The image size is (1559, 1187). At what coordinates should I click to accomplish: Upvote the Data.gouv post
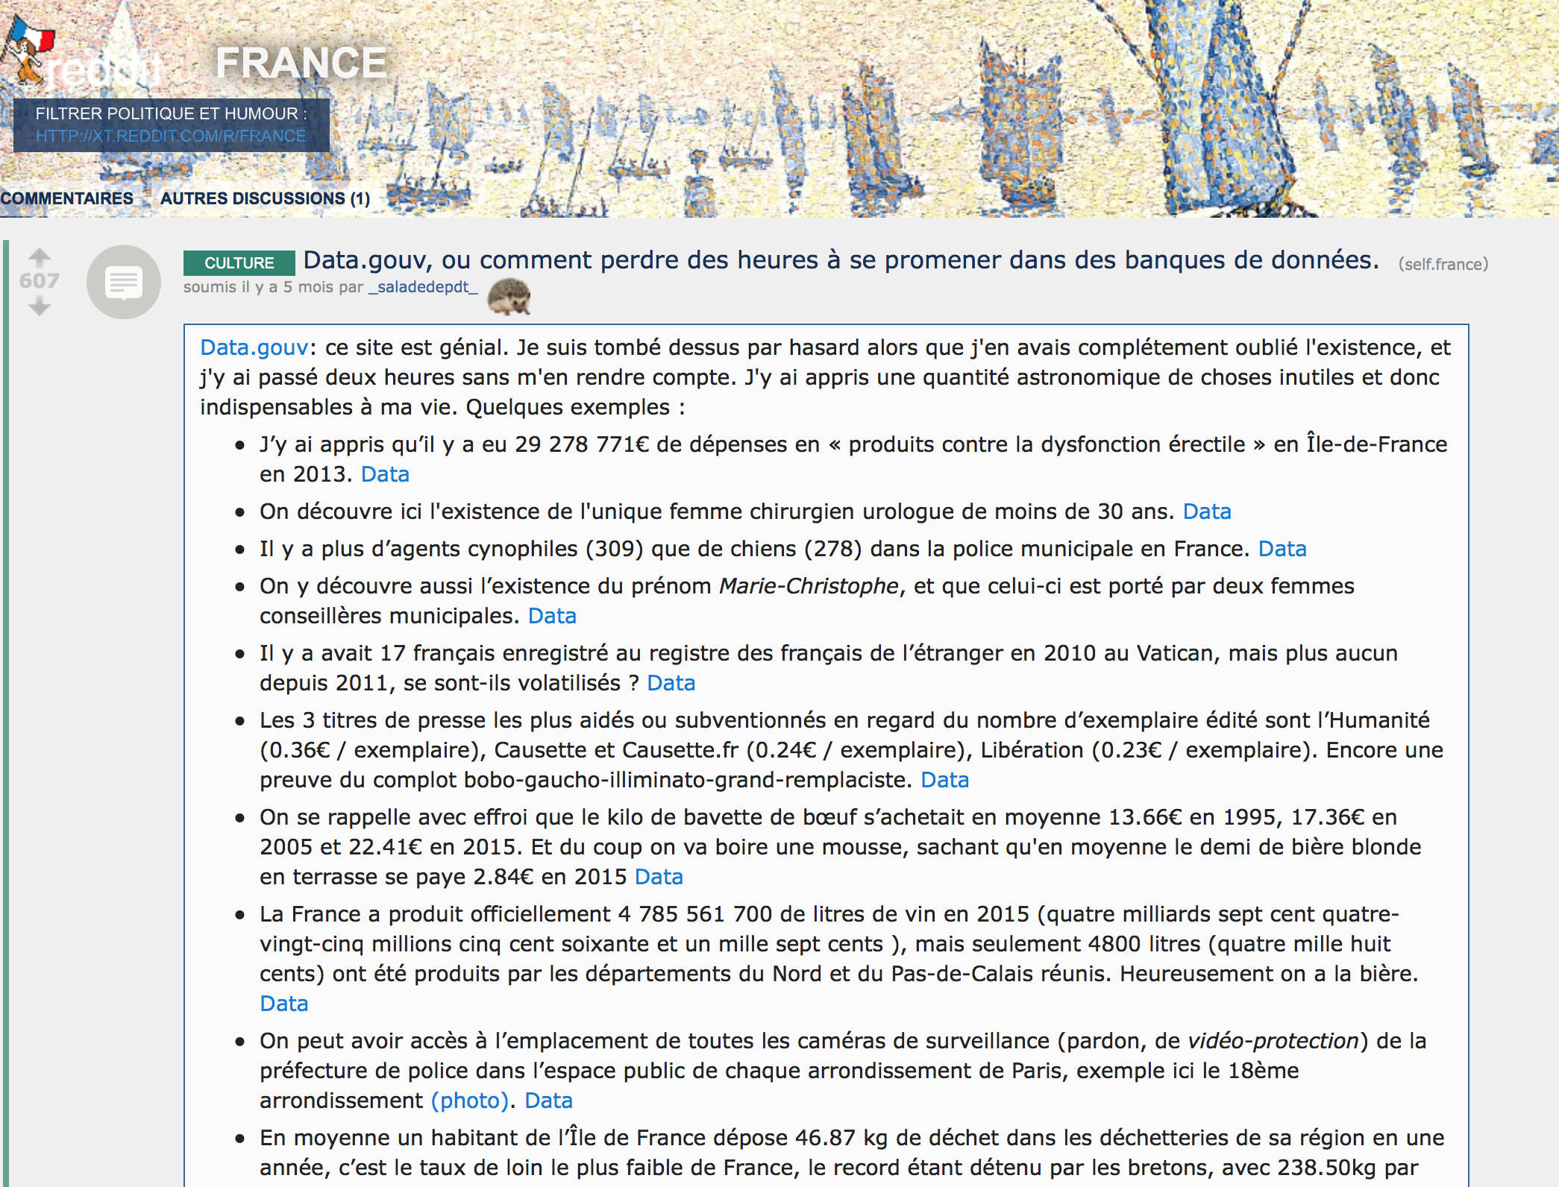pos(39,257)
